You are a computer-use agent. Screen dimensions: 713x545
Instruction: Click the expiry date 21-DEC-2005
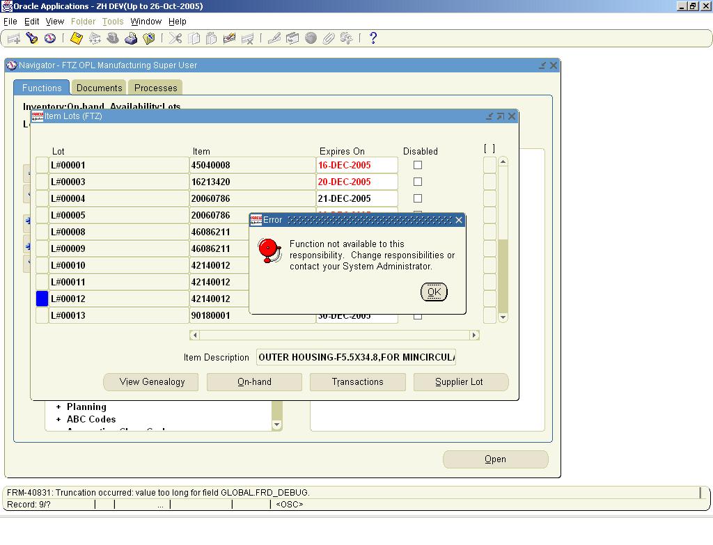point(356,198)
